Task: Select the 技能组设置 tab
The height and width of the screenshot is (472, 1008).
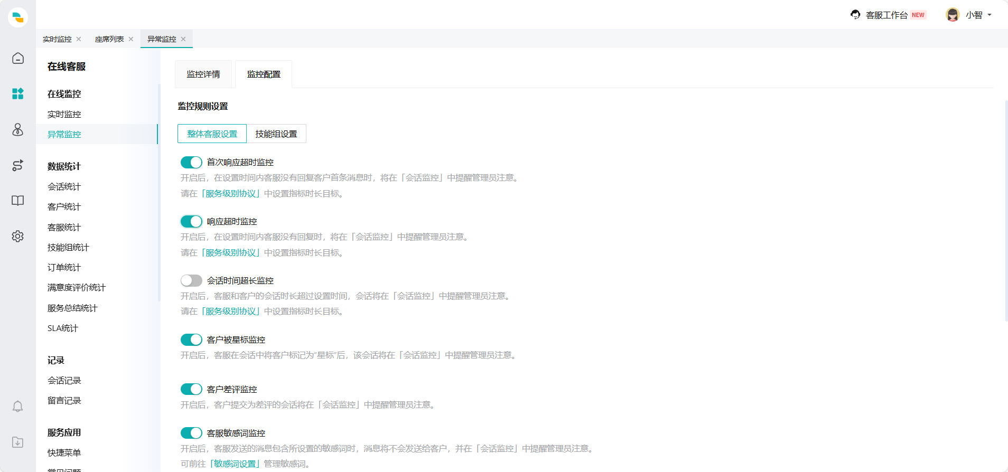Action: (x=276, y=134)
